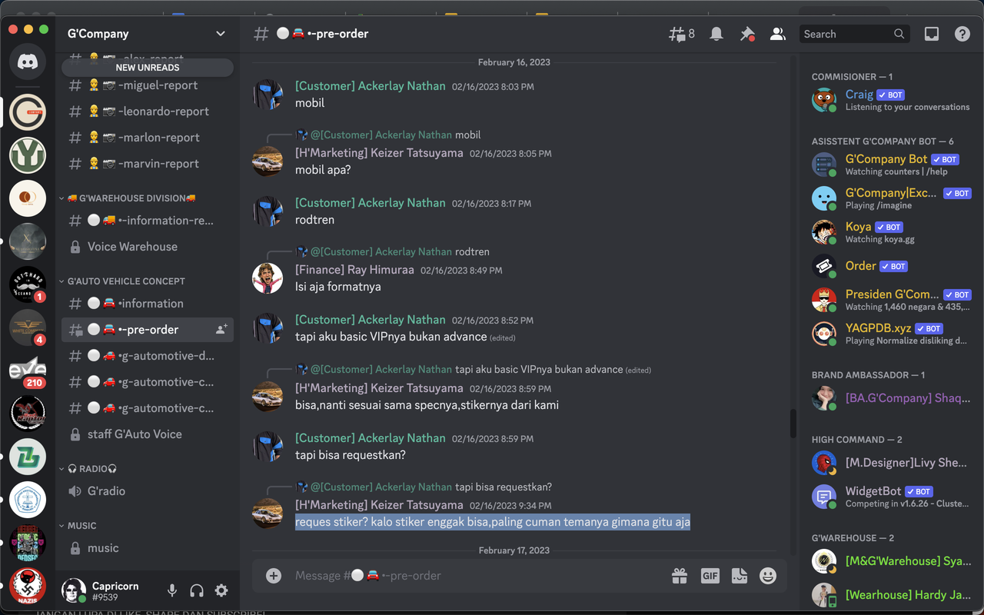
Task: Click Craig bot in member list
Action: point(892,100)
